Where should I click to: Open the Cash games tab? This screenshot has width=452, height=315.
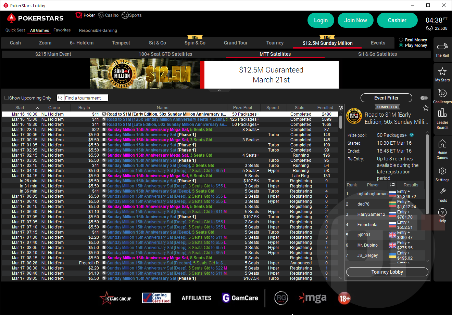click(x=15, y=43)
